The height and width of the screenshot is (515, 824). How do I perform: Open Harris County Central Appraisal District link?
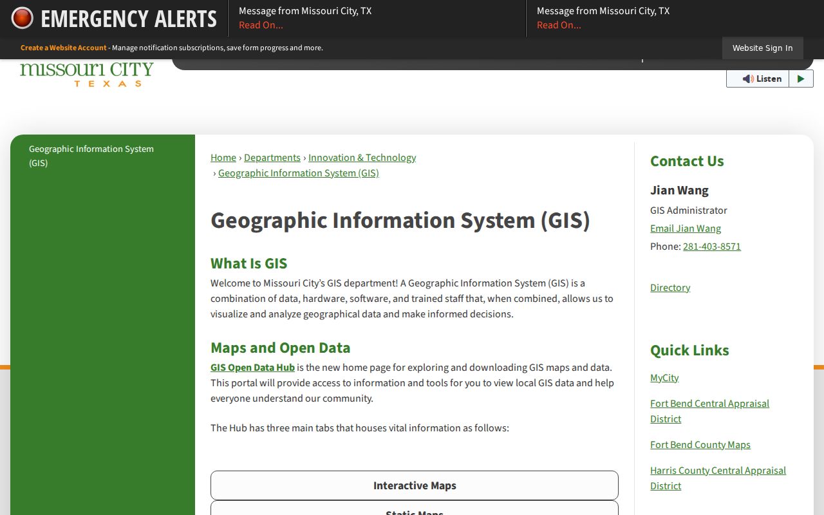pyautogui.click(x=718, y=478)
